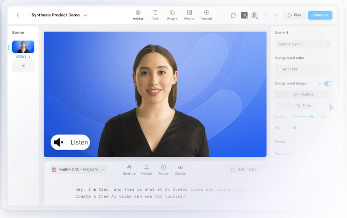Toggle the Background image switch
This screenshot has width=347, height=218.
[328, 83]
